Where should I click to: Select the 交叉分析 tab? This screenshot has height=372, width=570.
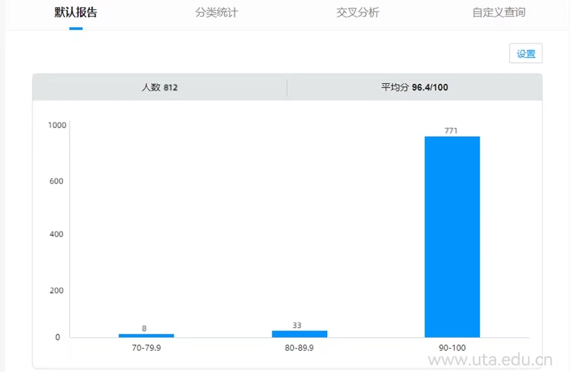click(357, 13)
